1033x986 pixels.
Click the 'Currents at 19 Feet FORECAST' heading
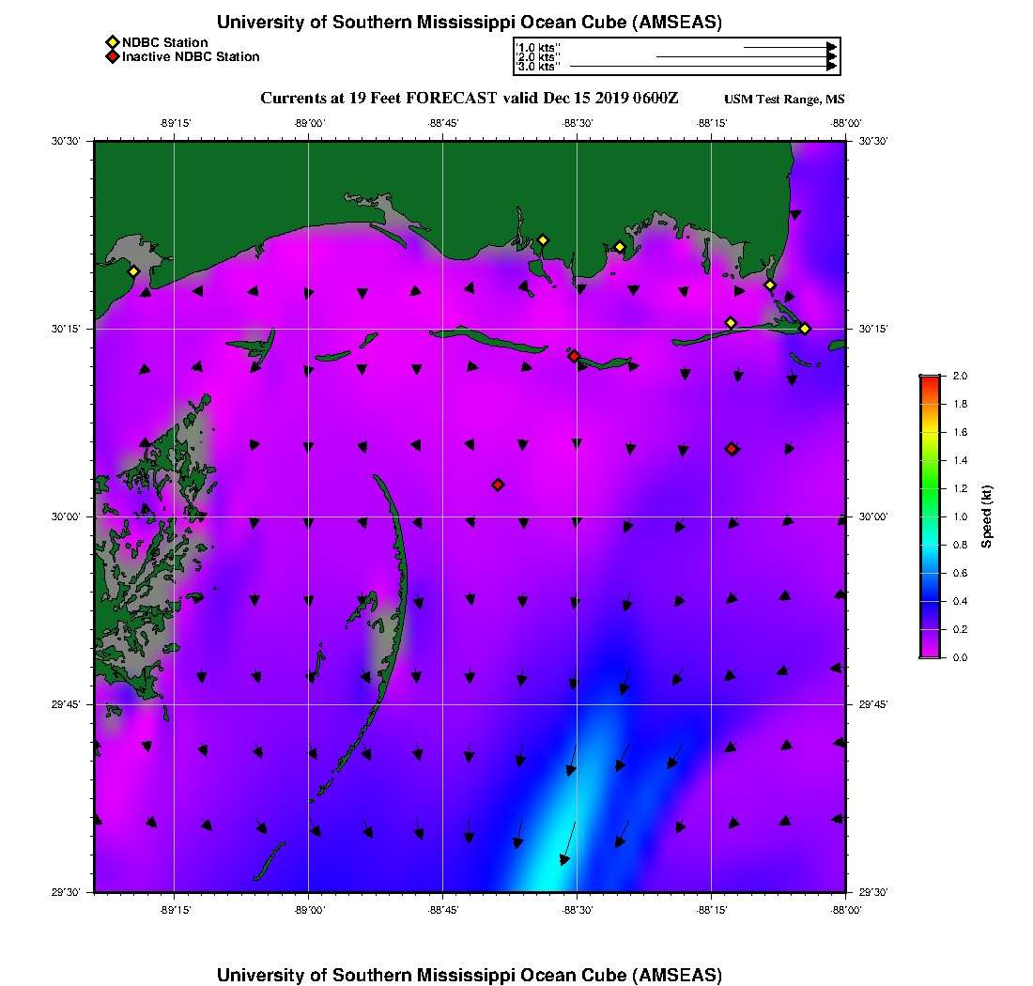click(469, 99)
